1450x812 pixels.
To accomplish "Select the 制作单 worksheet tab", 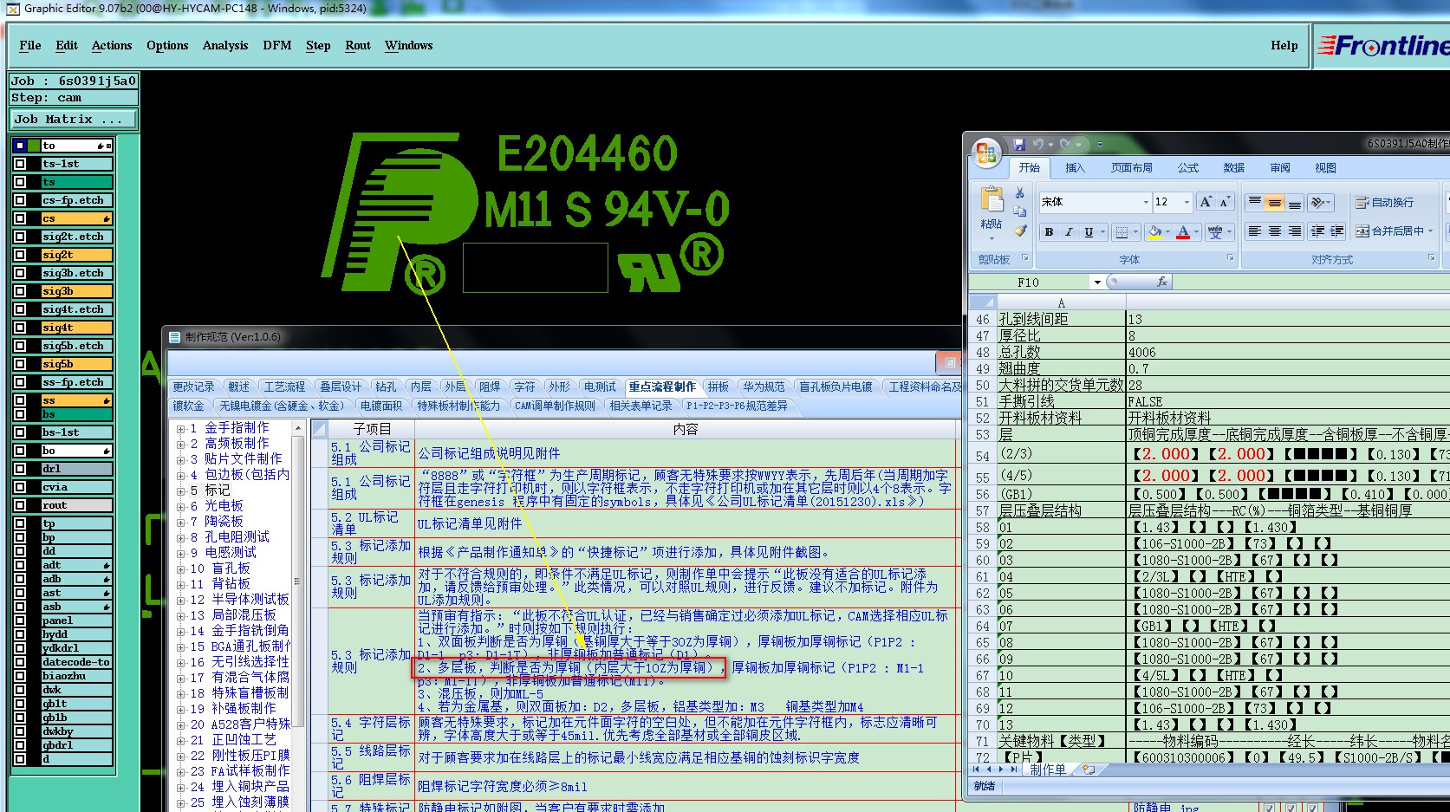I will 1047,770.
